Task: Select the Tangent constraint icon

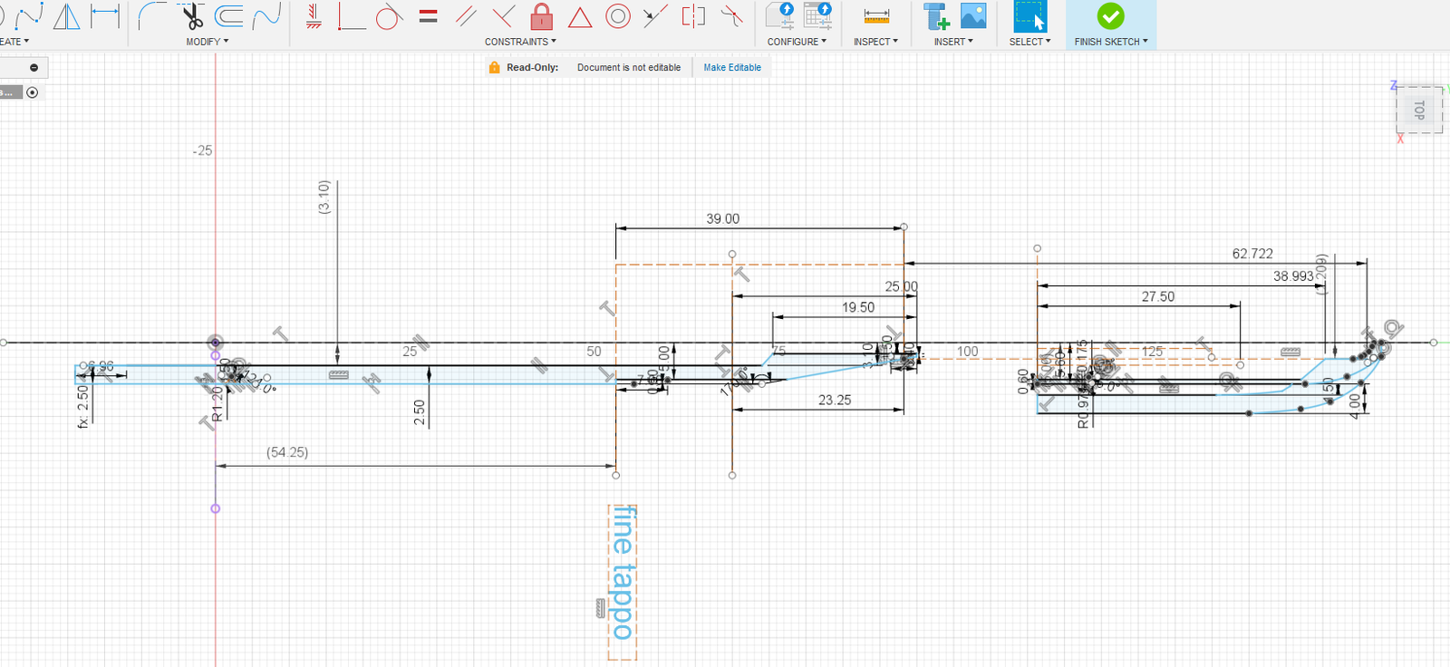Action: pos(389,16)
